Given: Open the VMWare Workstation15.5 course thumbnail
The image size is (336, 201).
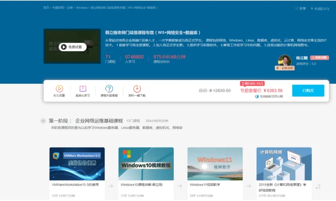Looking at the screenshot, I should (x=77, y=164).
